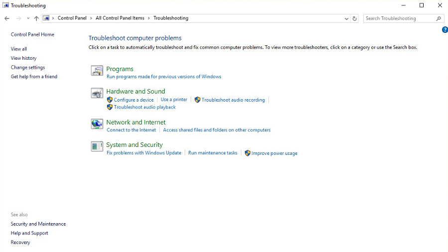Click Get help from a friend
Viewport: 448px width, 252px height.
34,77
